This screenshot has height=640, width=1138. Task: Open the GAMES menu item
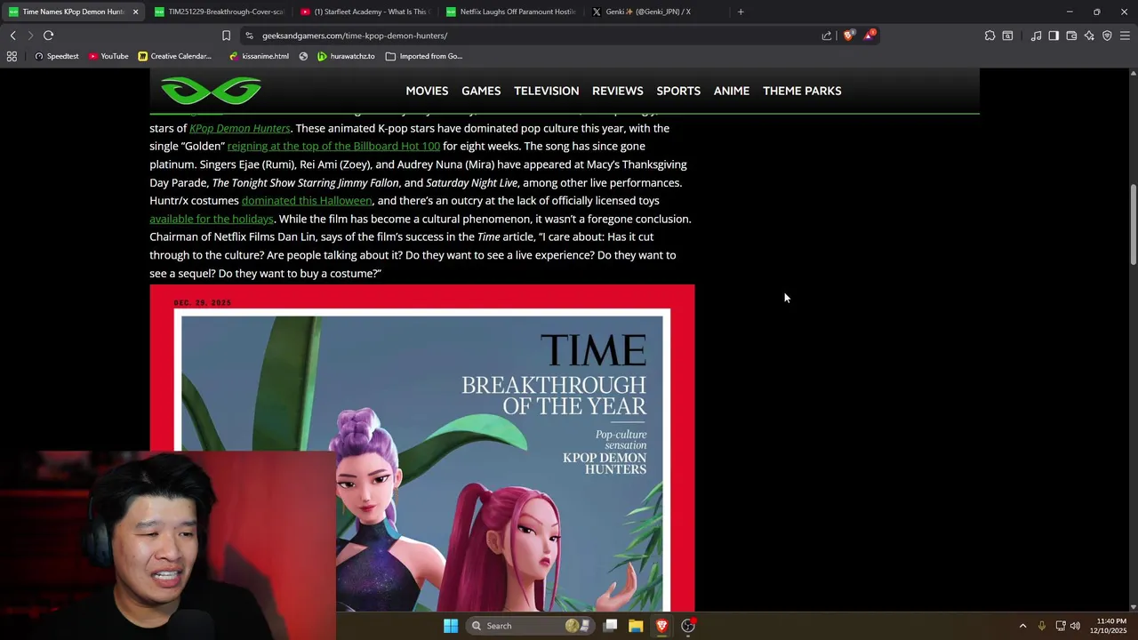tap(481, 91)
